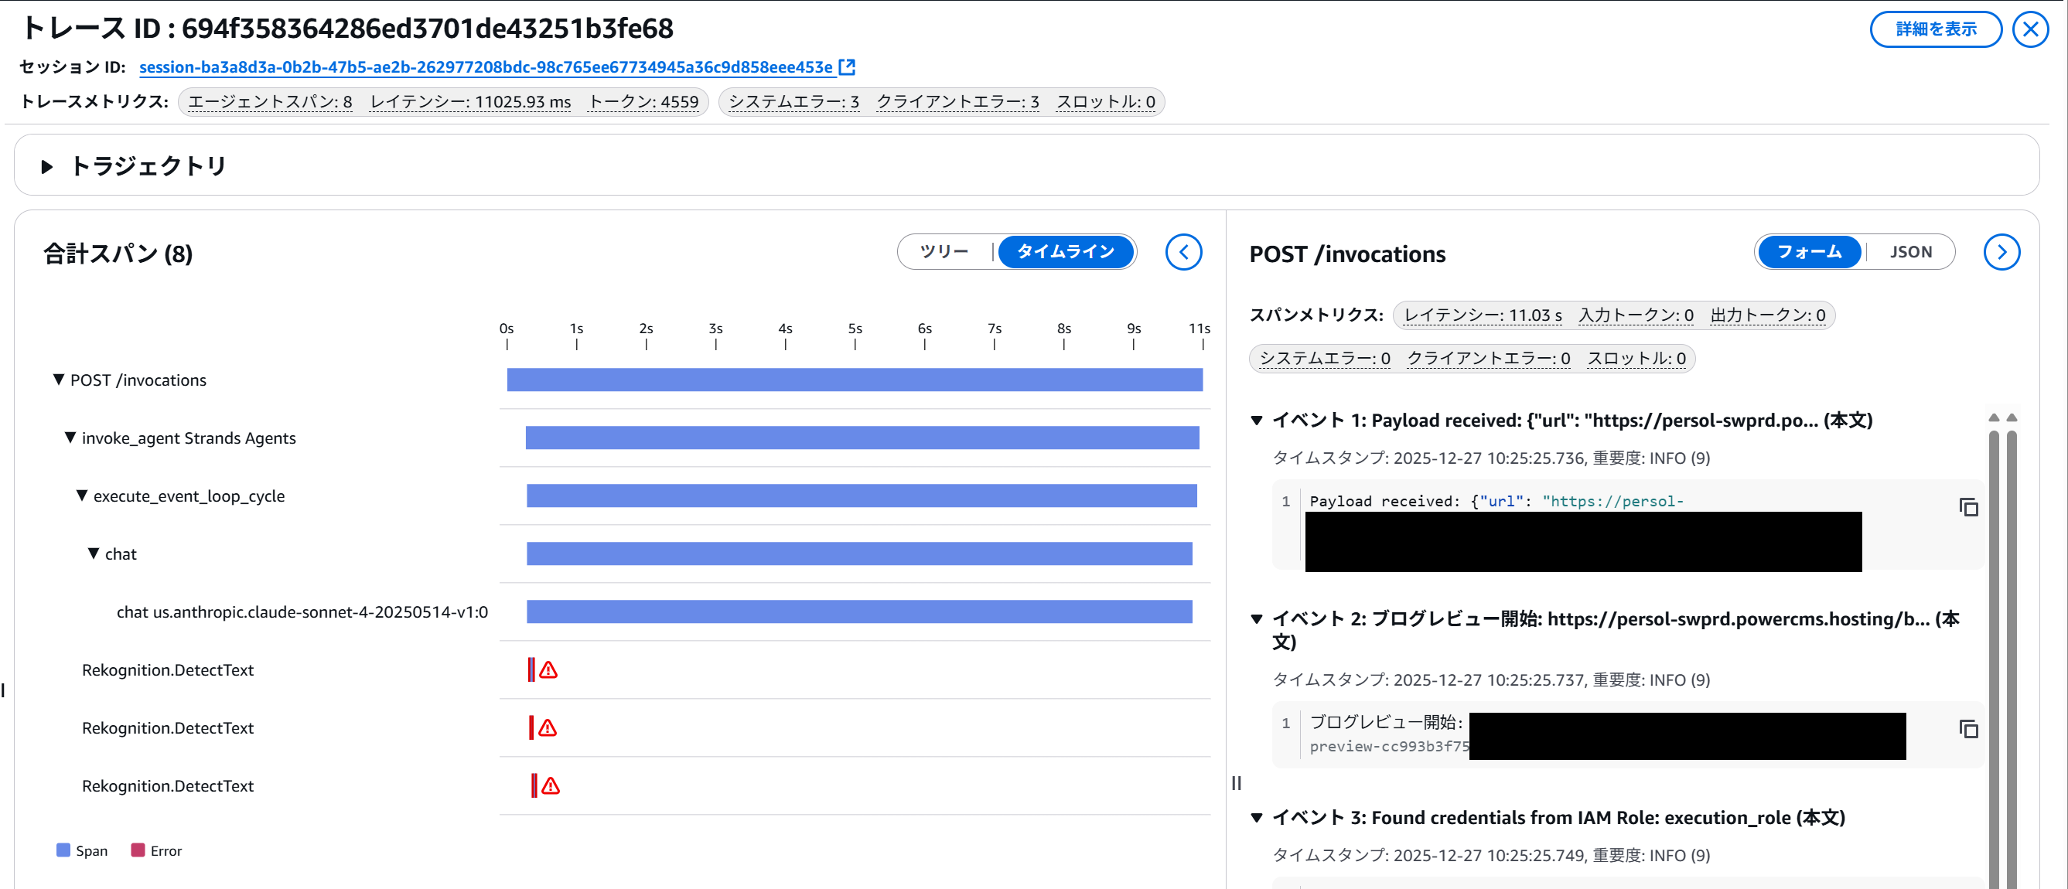Select the invoke_agent Strands Agents span row
Screen dimensions: 2068x889
tap(188, 438)
